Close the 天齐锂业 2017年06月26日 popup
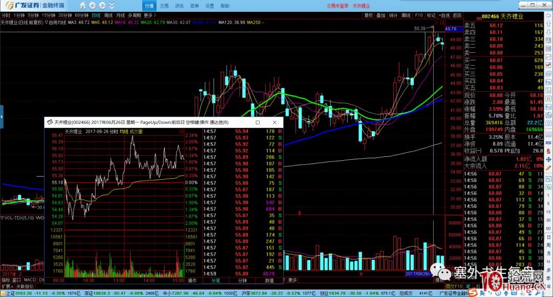Screen dimensions: 553x297 [275, 122]
